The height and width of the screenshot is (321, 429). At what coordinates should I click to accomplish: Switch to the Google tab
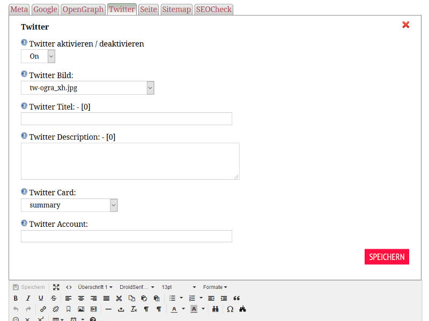point(45,9)
